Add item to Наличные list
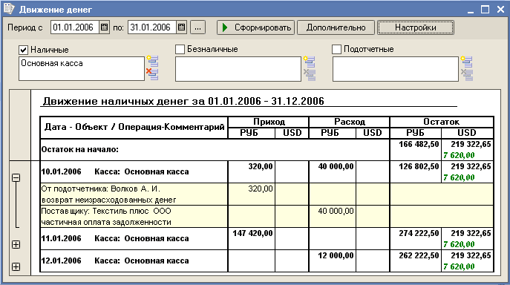 [152, 61]
